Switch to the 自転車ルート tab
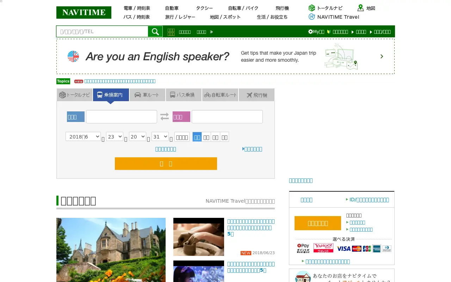The width and height of the screenshot is (451, 282). pyautogui.click(x=221, y=95)
